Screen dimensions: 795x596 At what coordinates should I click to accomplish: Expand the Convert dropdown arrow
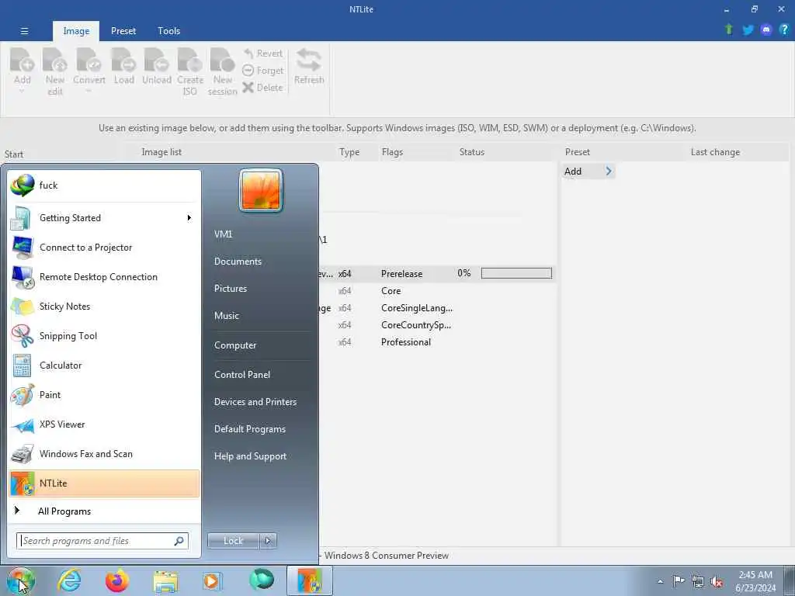(x=89, y=92)
